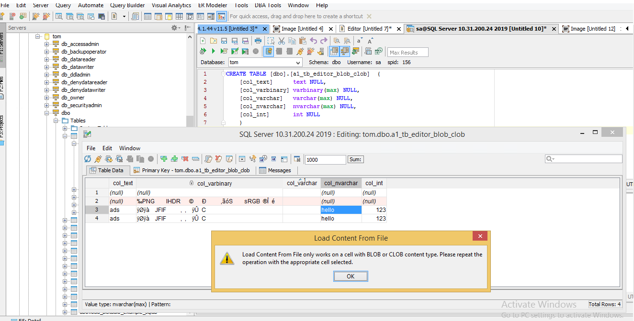Click the col_nvarchar column header
The width and height of the screenshot is (634, 321).
341,183
